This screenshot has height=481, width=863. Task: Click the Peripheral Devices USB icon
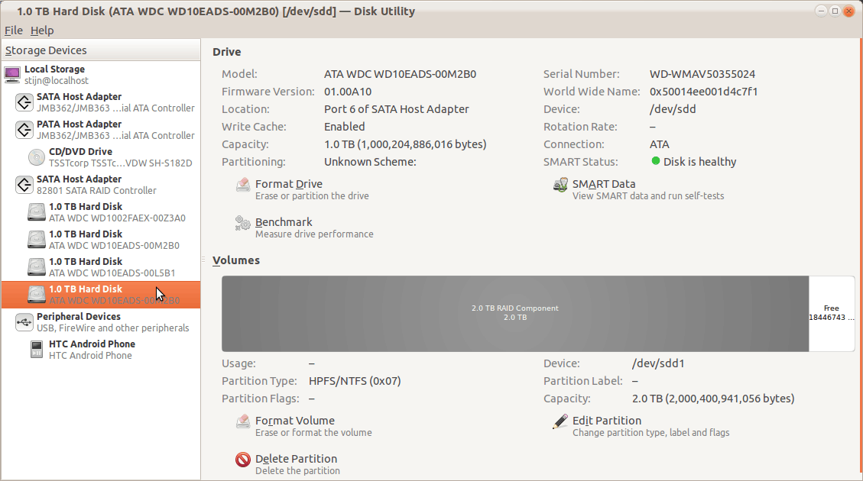24,322
